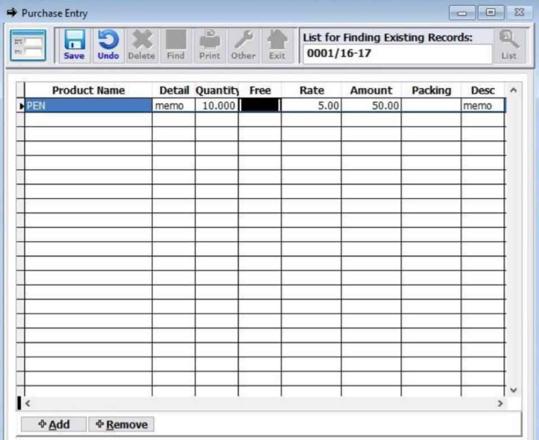Select the amount cell 50.00
539x440 pixels.
coord(371,105)
